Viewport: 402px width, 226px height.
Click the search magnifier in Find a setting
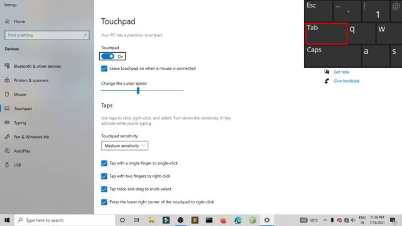85,35
